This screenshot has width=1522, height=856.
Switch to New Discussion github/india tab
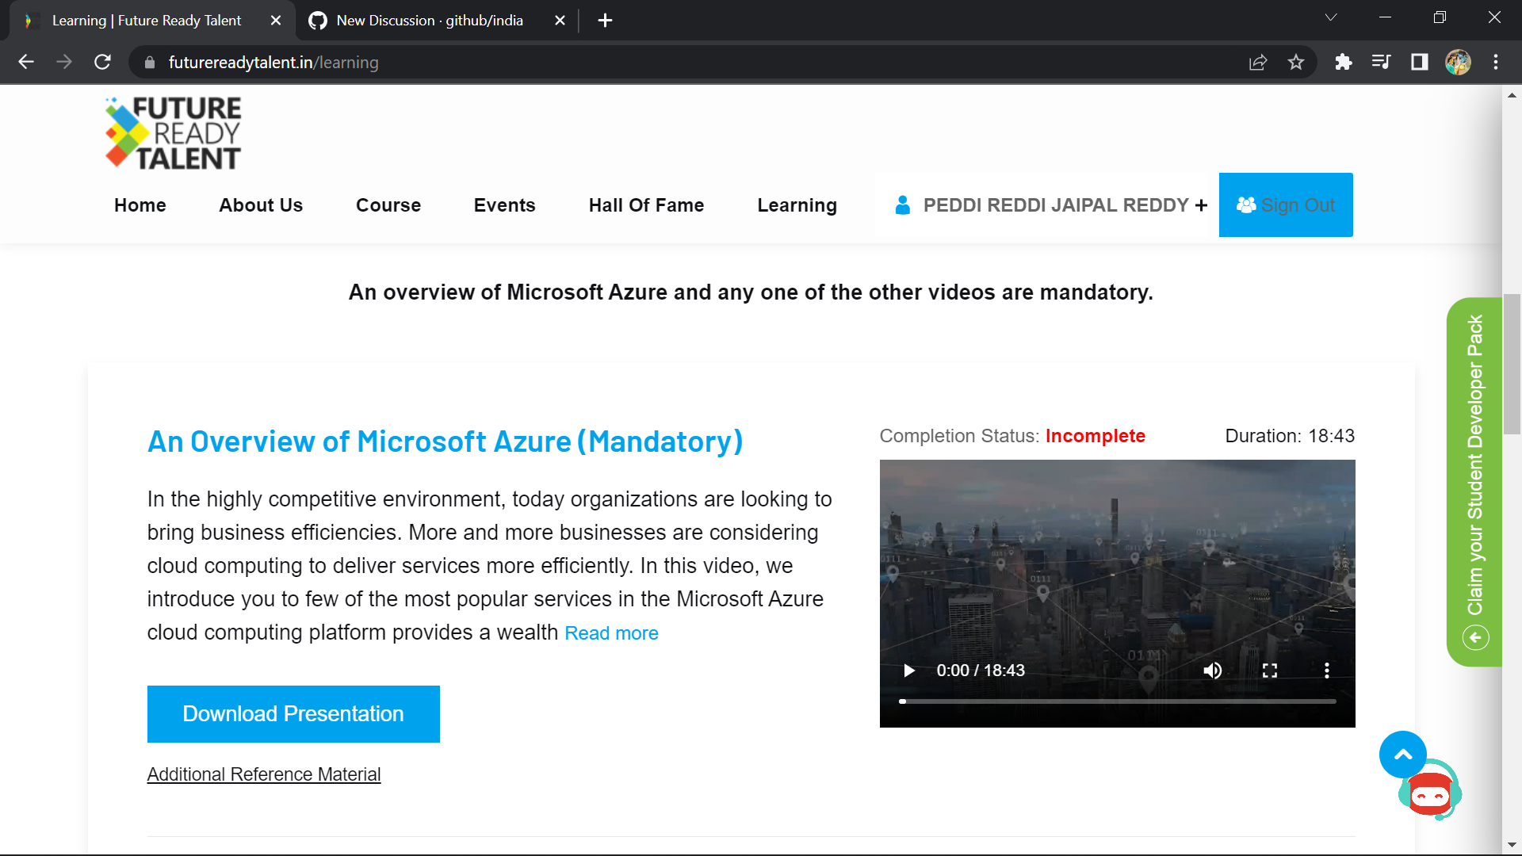point(429,21)
